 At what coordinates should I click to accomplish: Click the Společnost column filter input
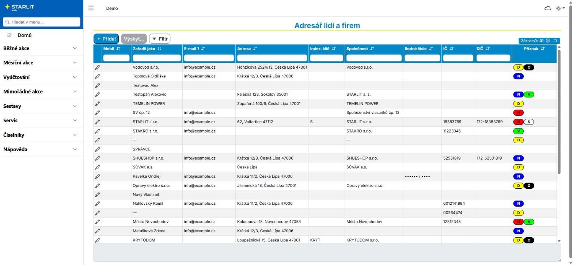coord(374,58)
